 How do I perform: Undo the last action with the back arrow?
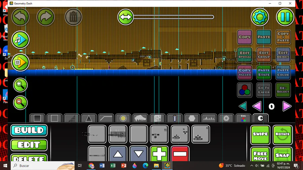[20, 17]
